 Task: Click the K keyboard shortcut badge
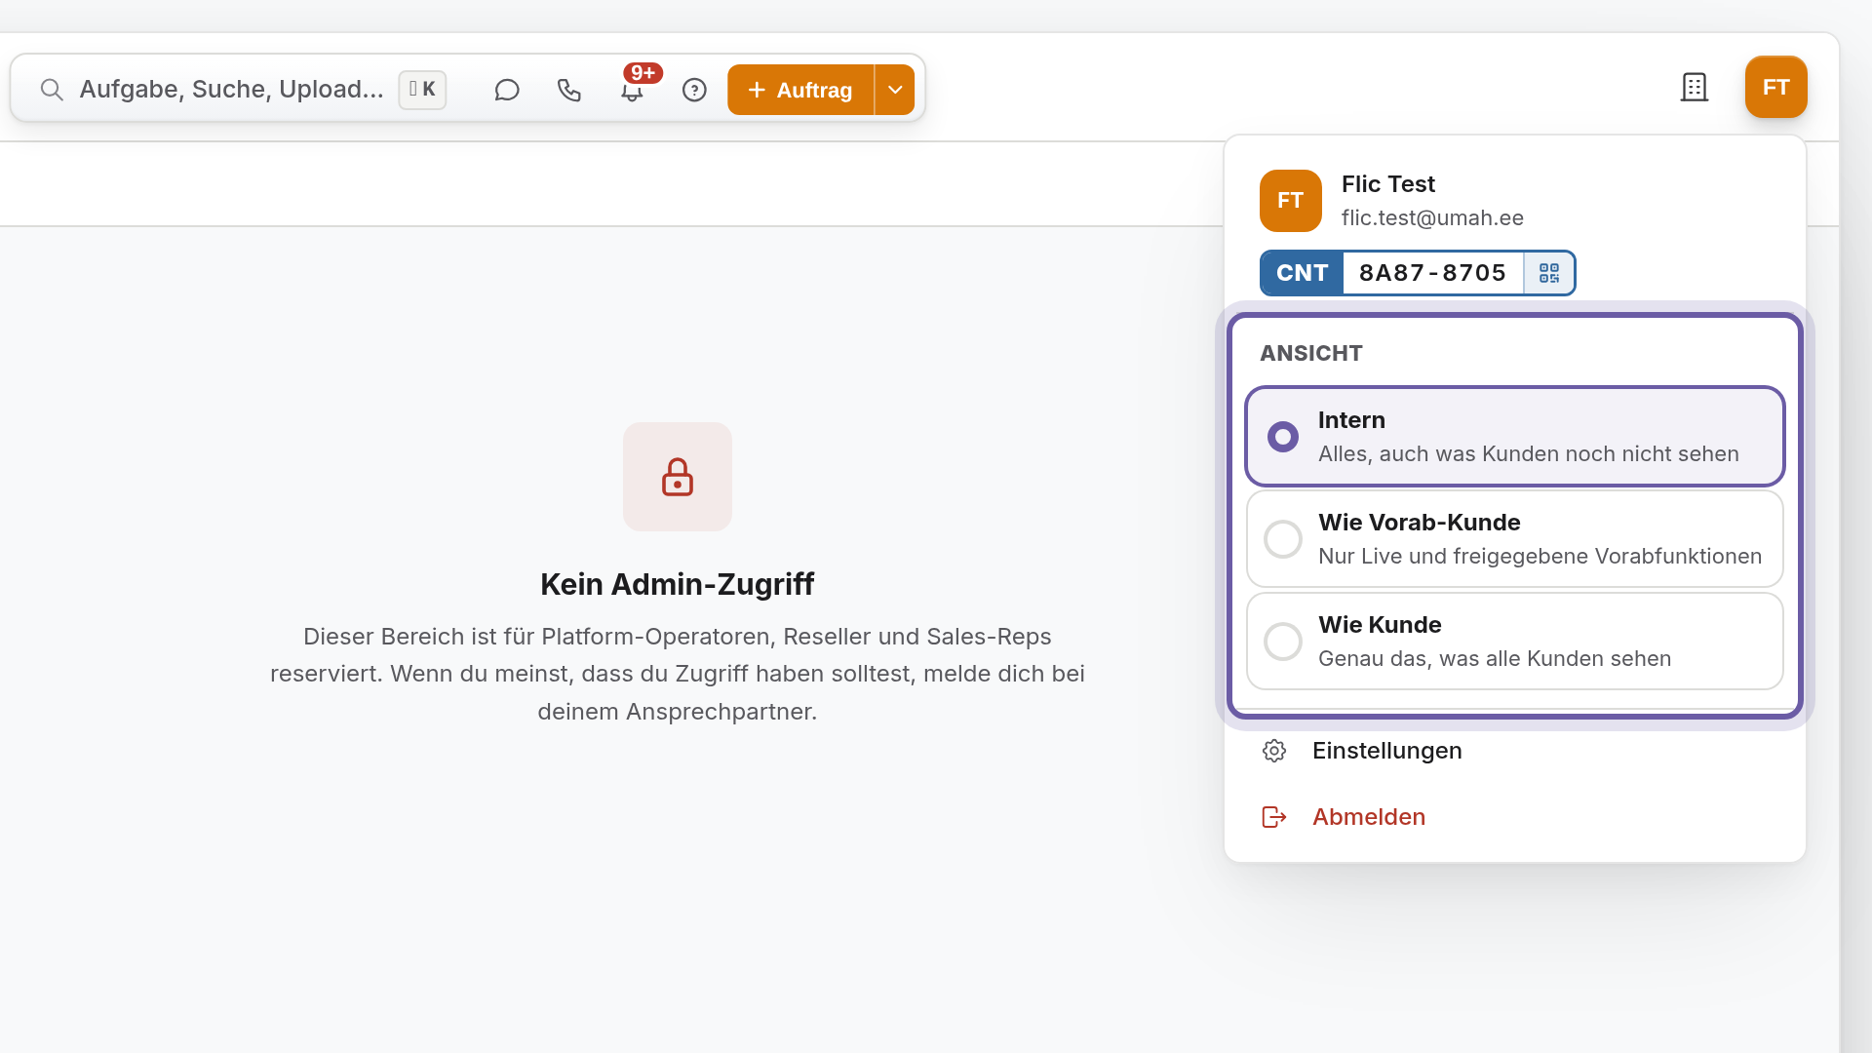[422, 90]
